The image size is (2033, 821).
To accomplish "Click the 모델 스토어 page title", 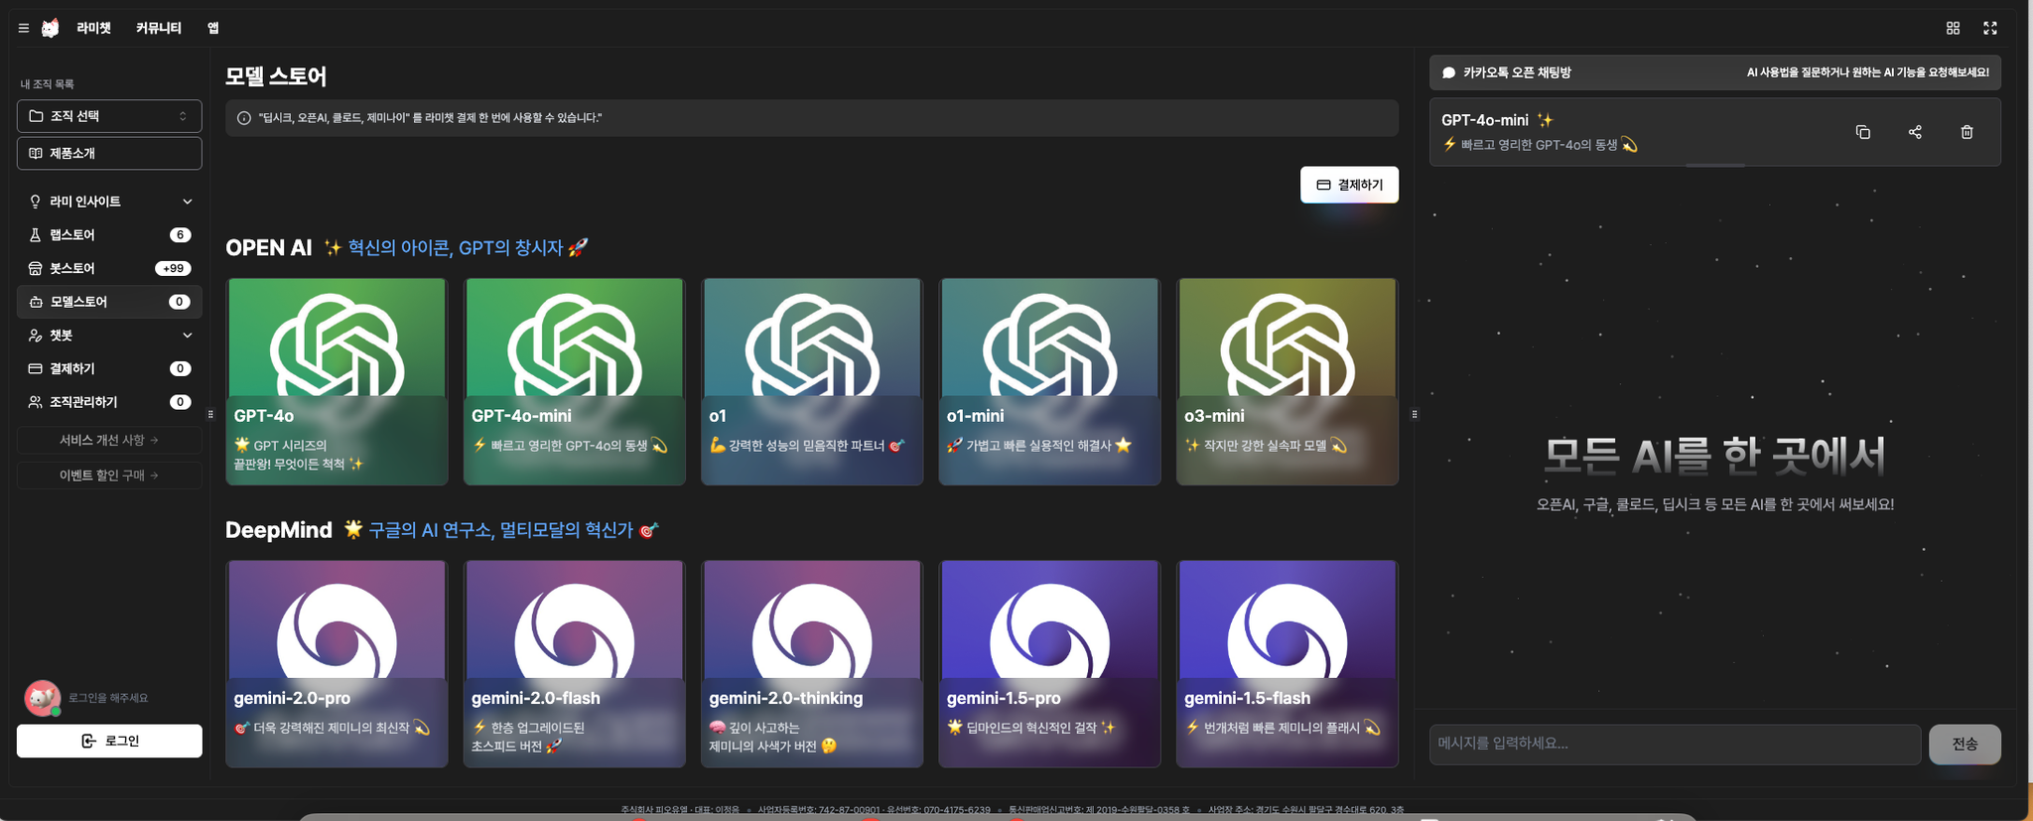I will click(276, 76).
